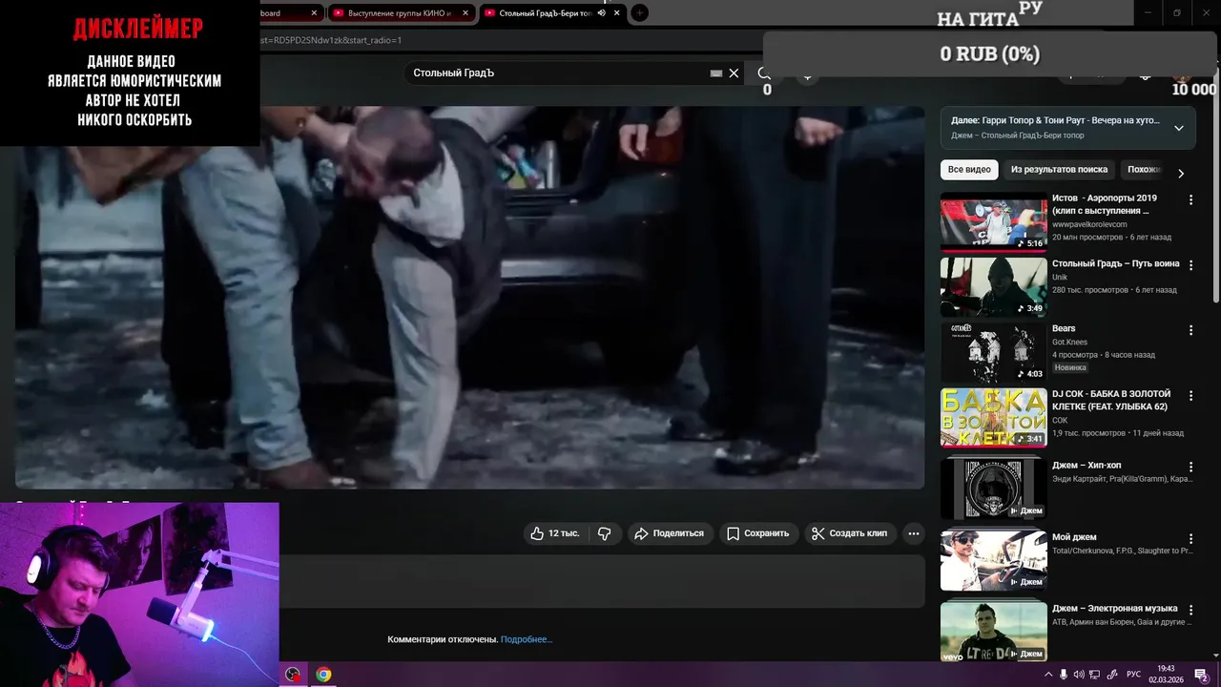Open more actions ellipsis under the video
This screenshot has height=687, width=1221.
tap(914, 533)
